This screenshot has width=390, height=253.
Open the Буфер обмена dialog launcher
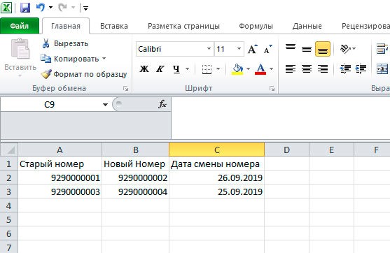126,88
